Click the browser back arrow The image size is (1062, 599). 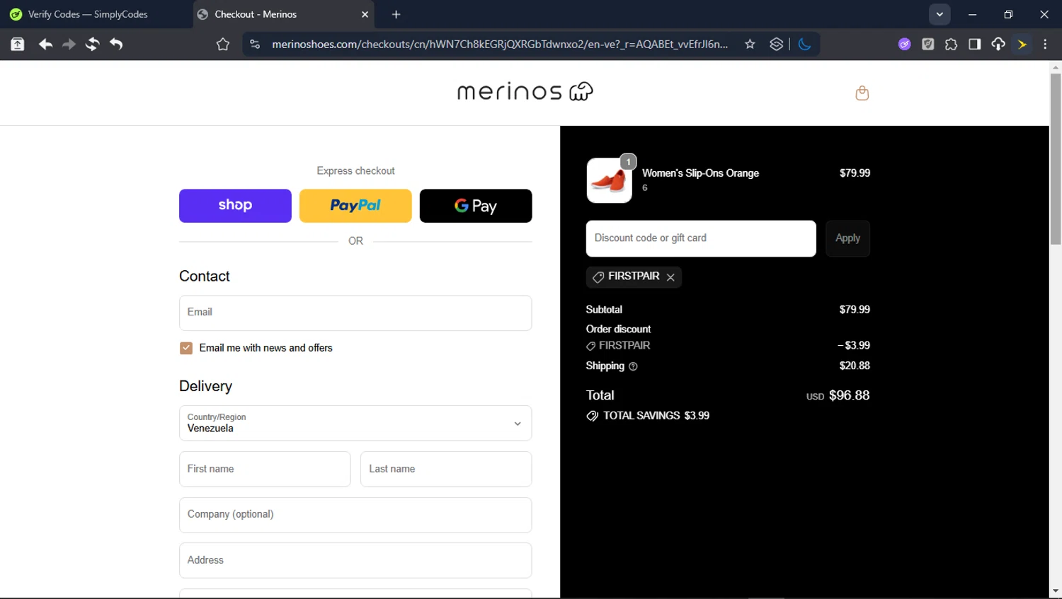[x=45, y=45]
